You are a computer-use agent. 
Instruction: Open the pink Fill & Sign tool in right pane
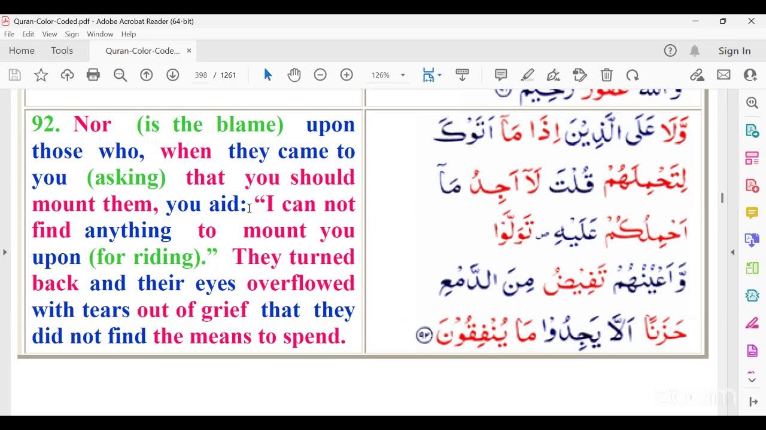click(x=752, y=323)
